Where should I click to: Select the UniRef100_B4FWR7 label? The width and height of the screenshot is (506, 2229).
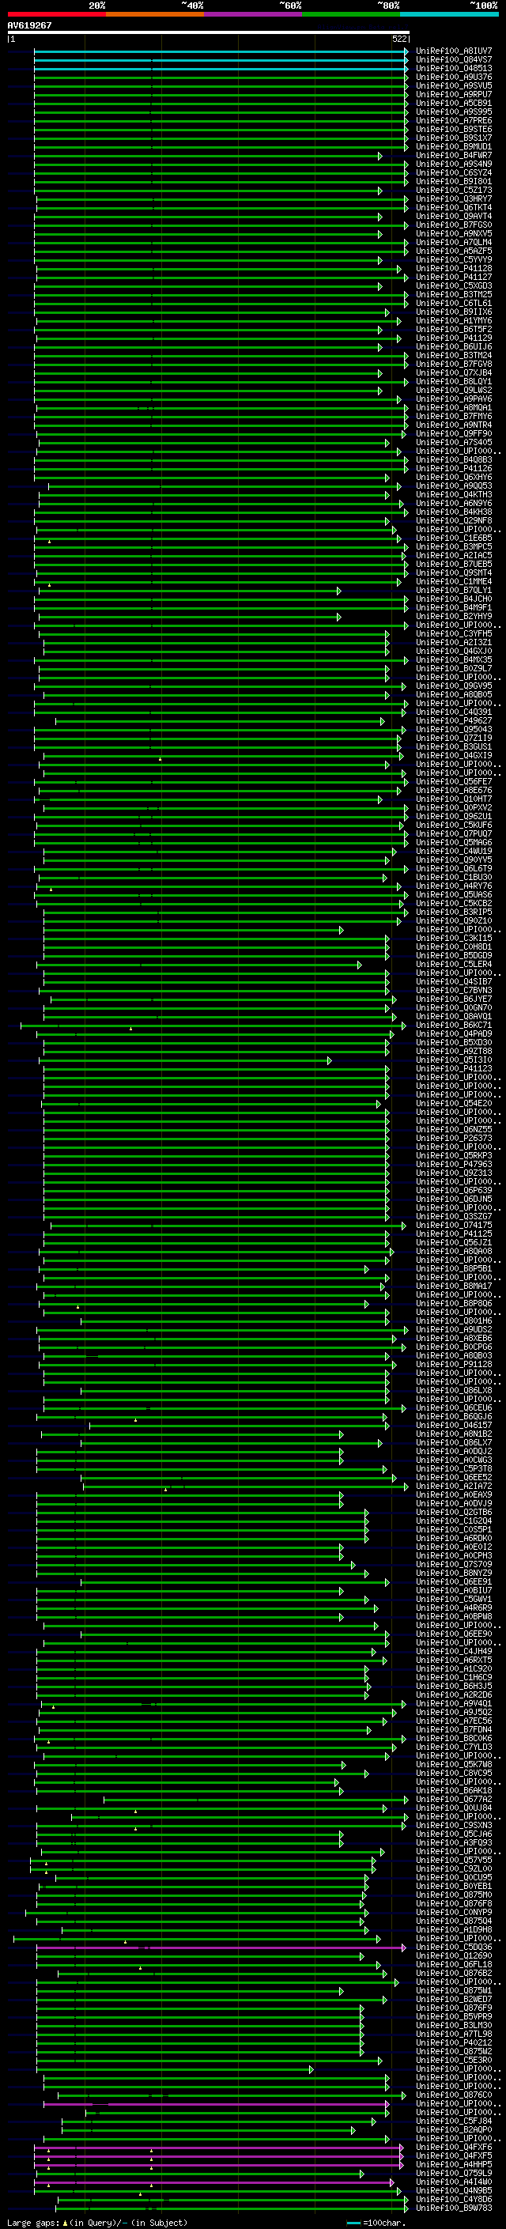454,155
